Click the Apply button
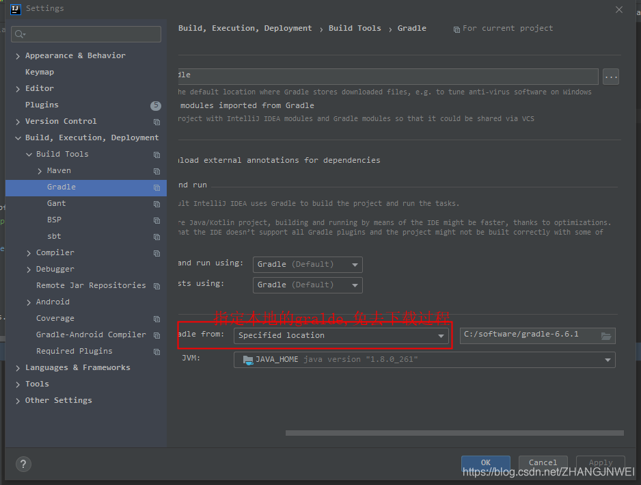Image resolution: width=641 pixels, height=485 pixels. click(601, 462)
